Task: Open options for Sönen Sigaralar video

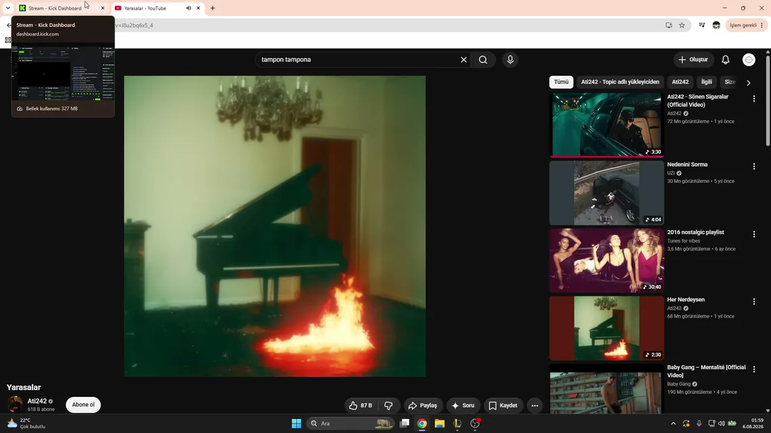Action: 754,99
